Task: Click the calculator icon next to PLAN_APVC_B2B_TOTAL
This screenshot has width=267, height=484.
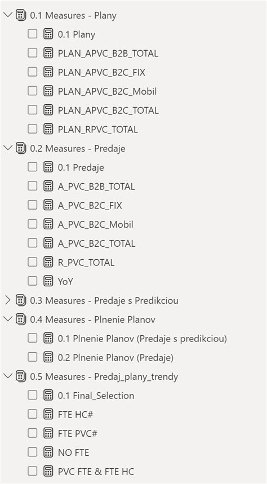Action: pos(48,53)
